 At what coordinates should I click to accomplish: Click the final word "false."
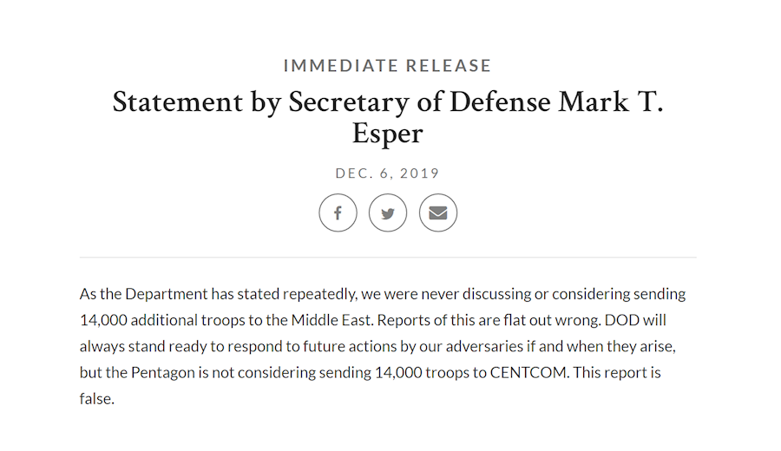click(97, 399)
